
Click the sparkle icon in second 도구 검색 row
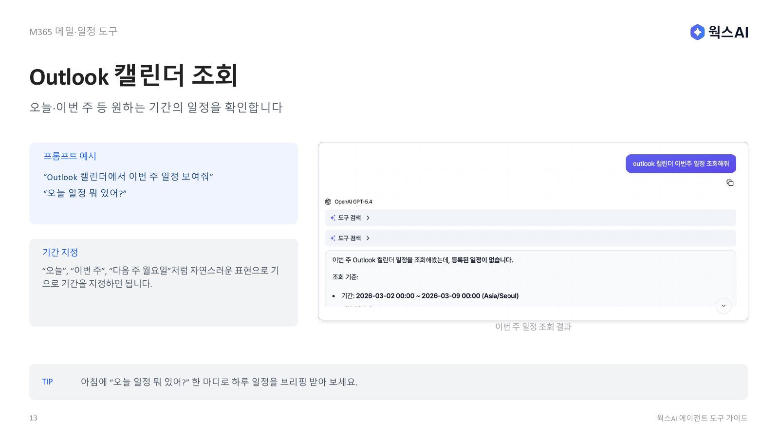(x=333, y=238)
